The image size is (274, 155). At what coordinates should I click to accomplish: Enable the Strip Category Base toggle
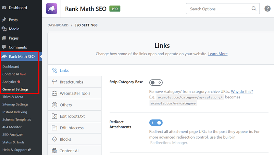(156, 83)
